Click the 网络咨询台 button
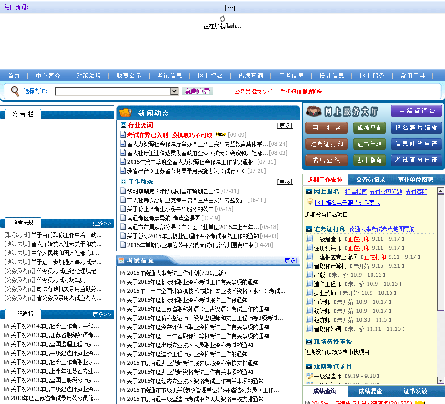 click(x=416, y=111)
